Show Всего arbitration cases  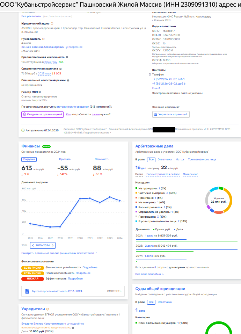(x=139, y=174)
